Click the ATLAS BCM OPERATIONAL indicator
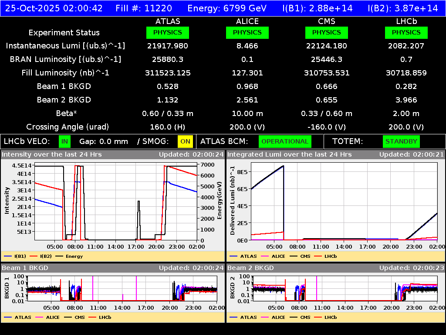The height and width of the screenshot is (335, 446). click(285, 141)
